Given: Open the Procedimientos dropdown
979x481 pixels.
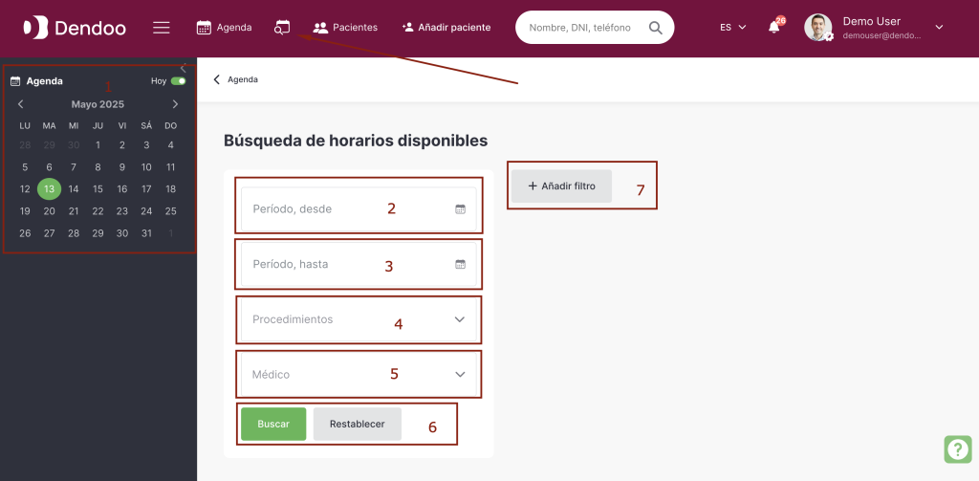Looking at the screenshot, I should pos(359,319).
